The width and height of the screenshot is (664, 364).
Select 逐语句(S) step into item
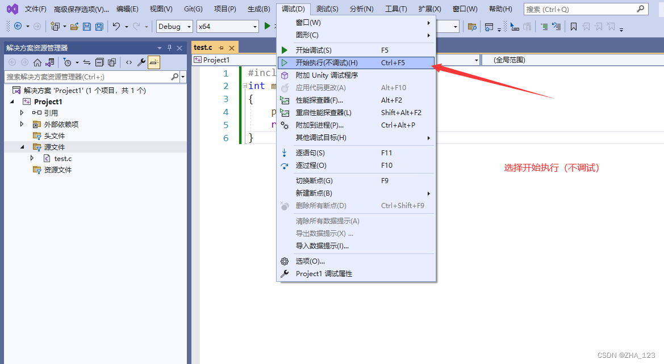click(356, 153)
